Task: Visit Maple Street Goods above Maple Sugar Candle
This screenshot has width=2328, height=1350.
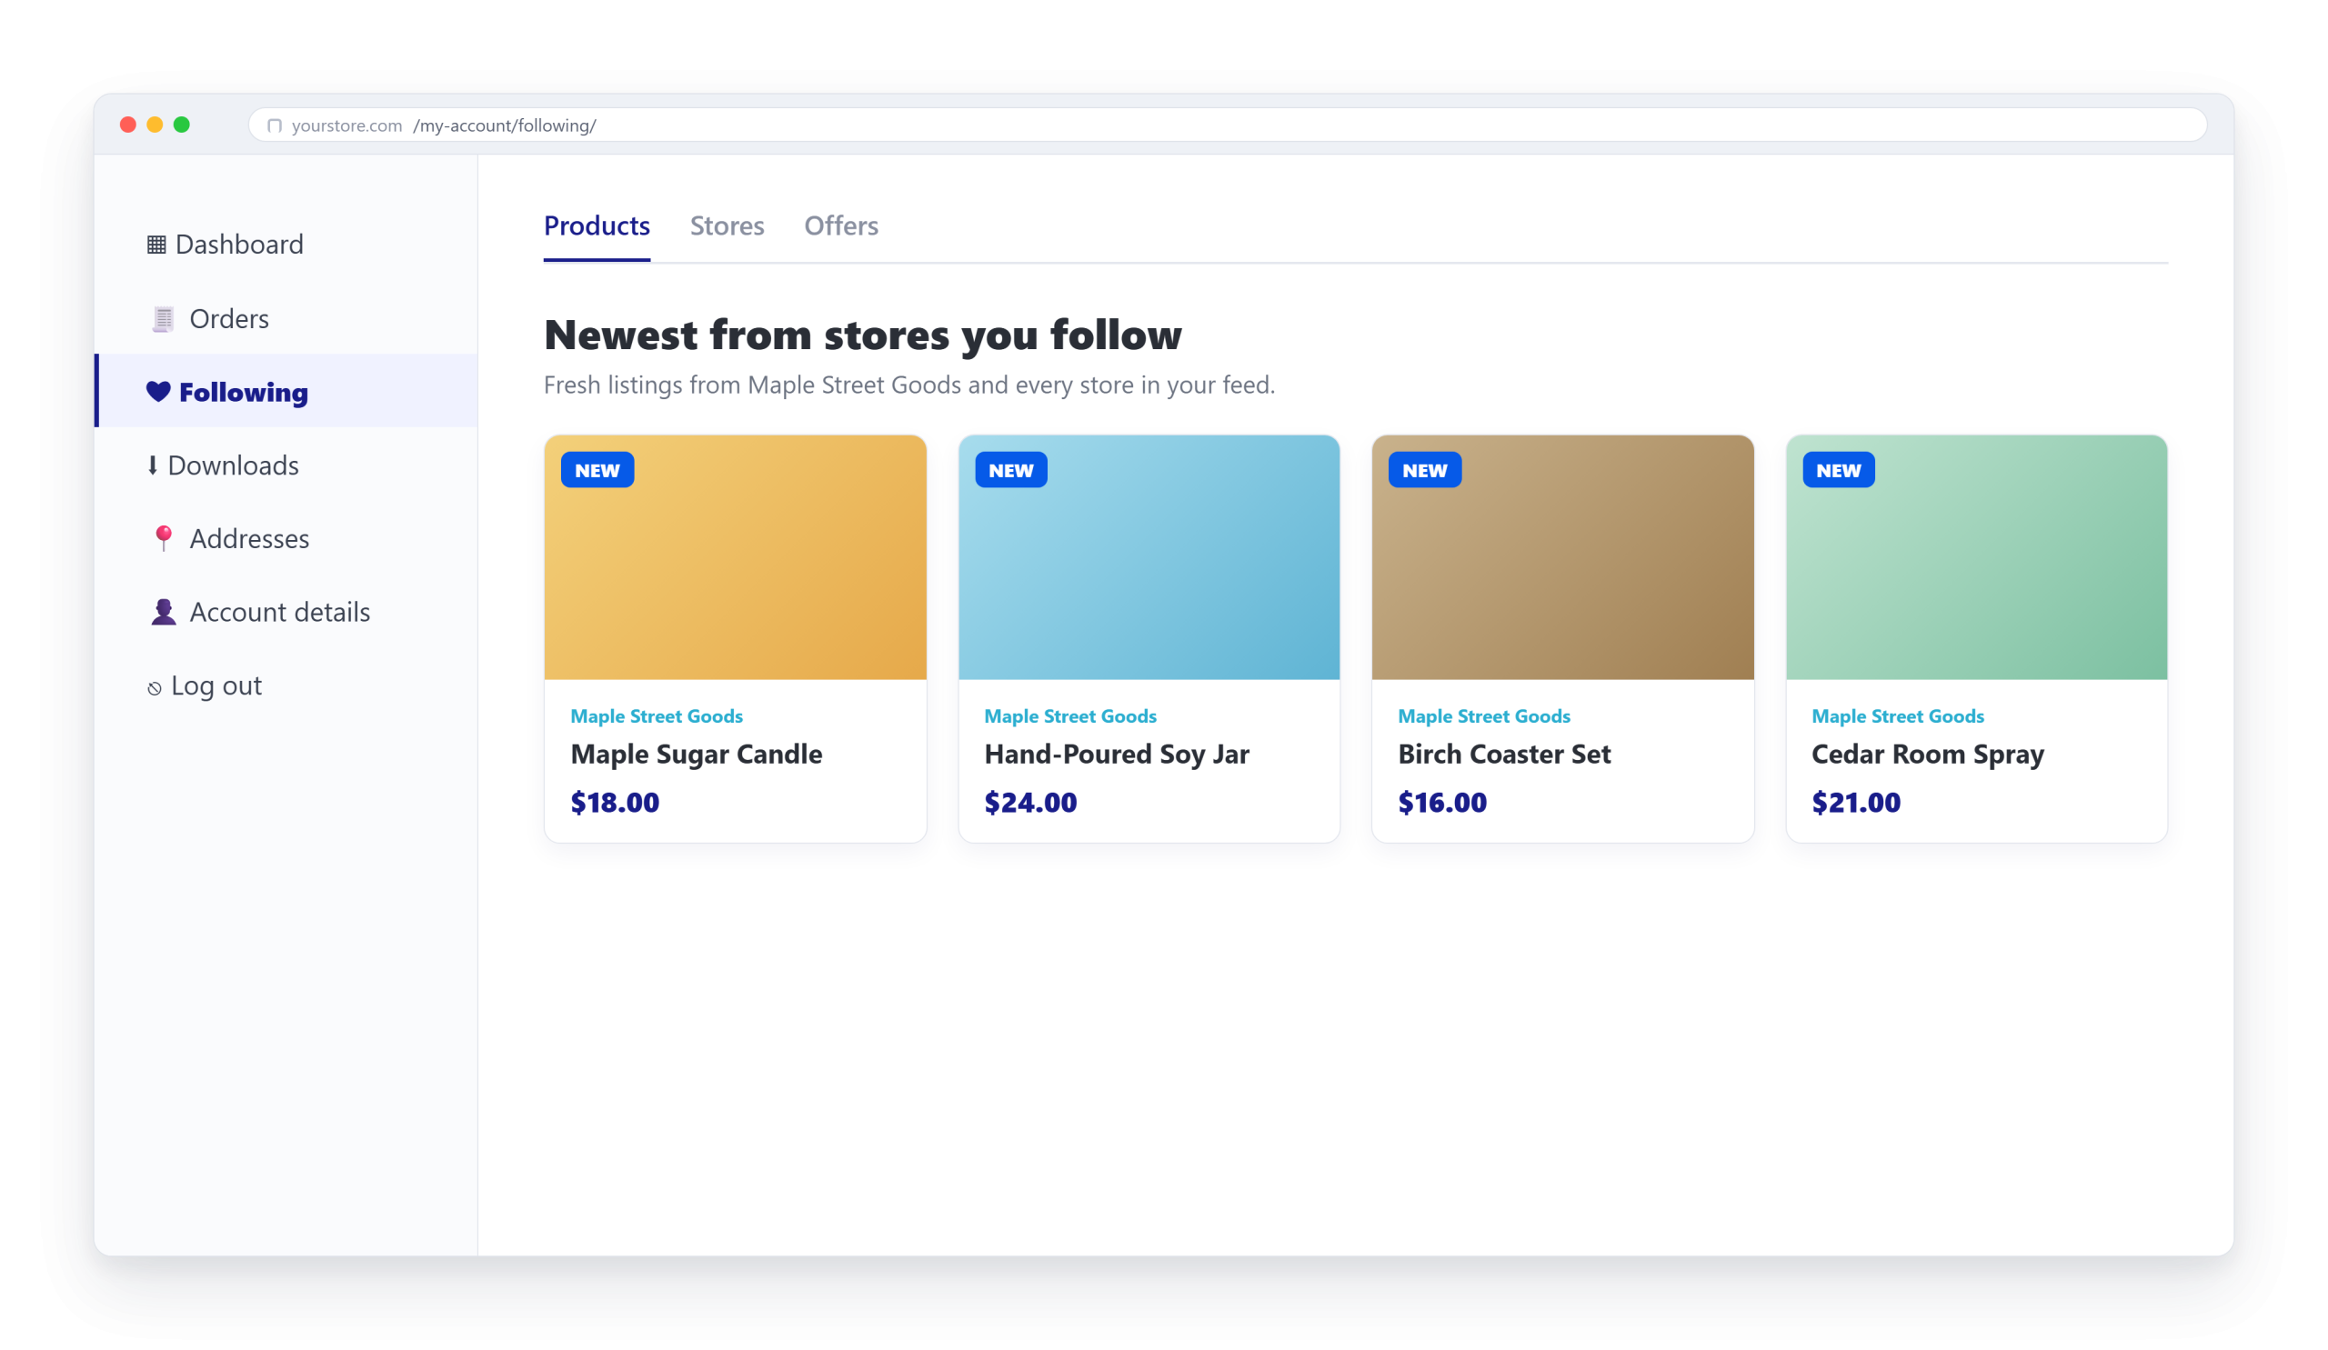Action: 657,716
